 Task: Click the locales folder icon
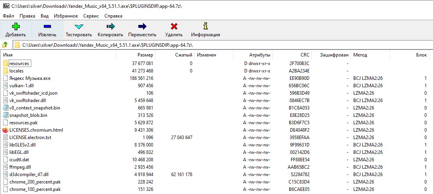coord(5,71)
